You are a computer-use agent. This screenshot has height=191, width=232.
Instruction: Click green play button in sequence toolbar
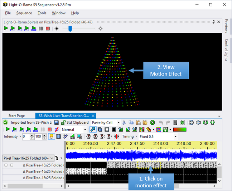coord(8,129)
